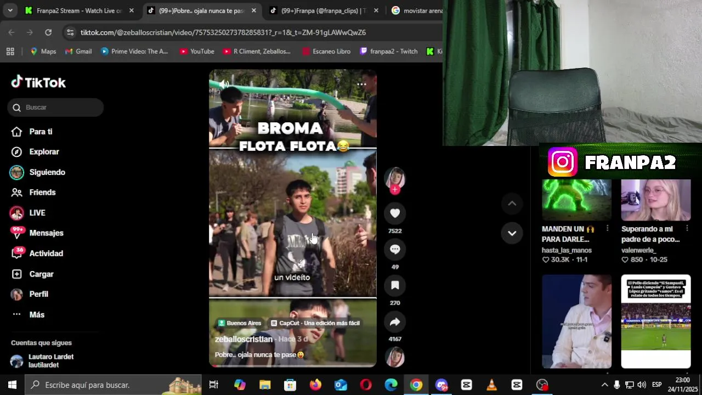
Task: Share video with arrow icon
Action: click(395, 322)
